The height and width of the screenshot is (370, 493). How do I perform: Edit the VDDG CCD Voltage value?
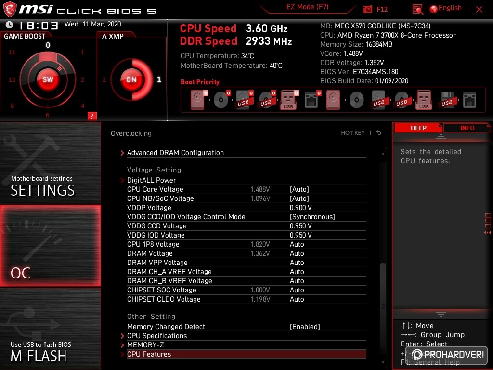click(x=300, y=225)
